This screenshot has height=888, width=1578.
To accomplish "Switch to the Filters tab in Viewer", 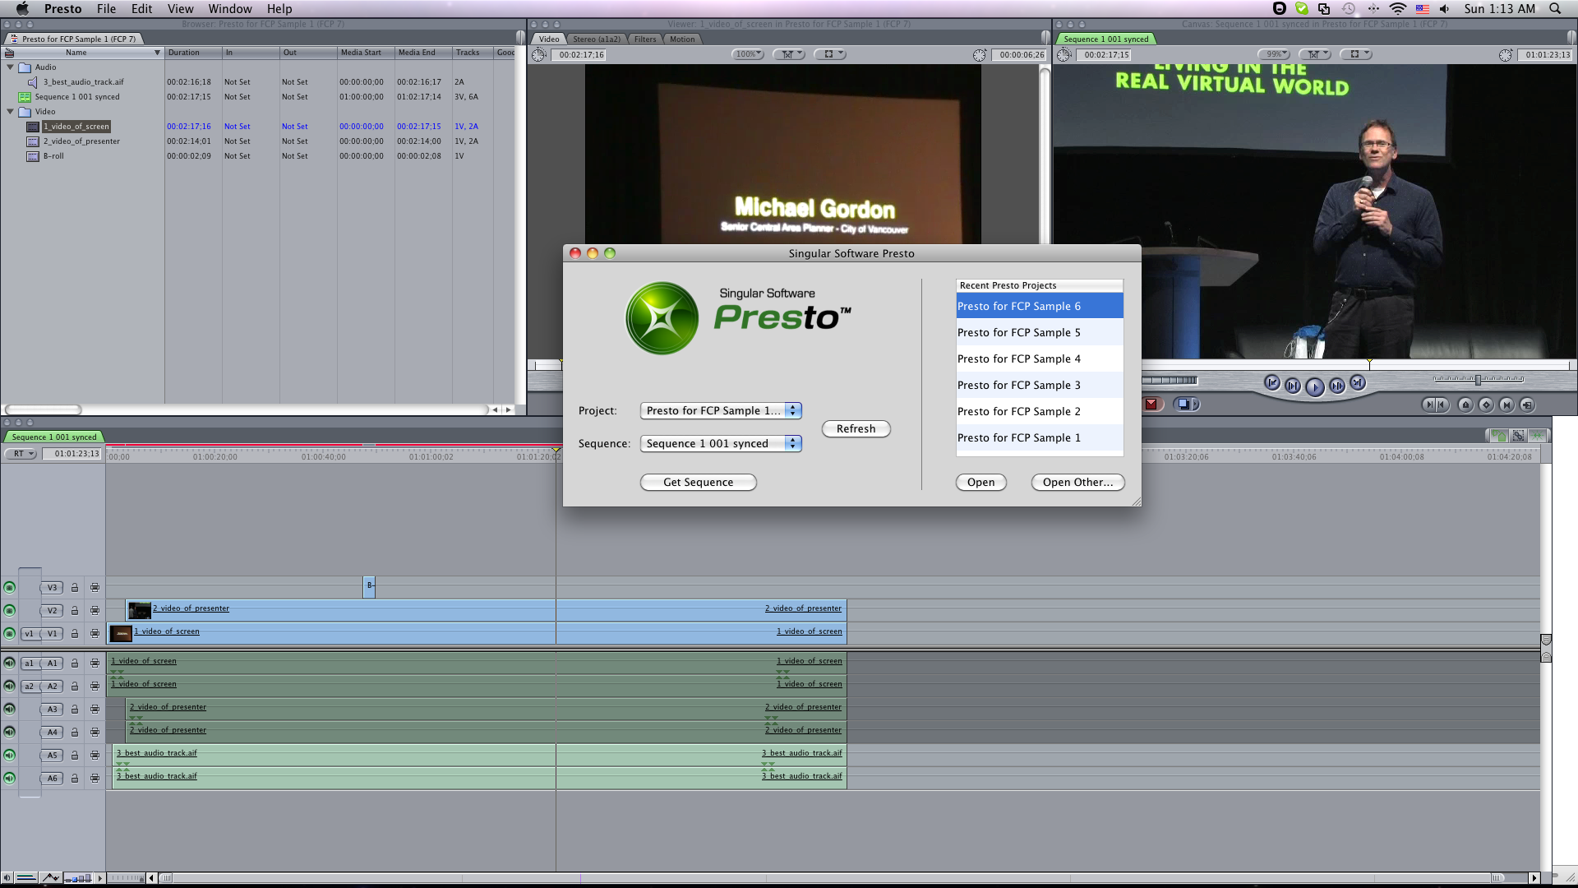I will [645, 39].
